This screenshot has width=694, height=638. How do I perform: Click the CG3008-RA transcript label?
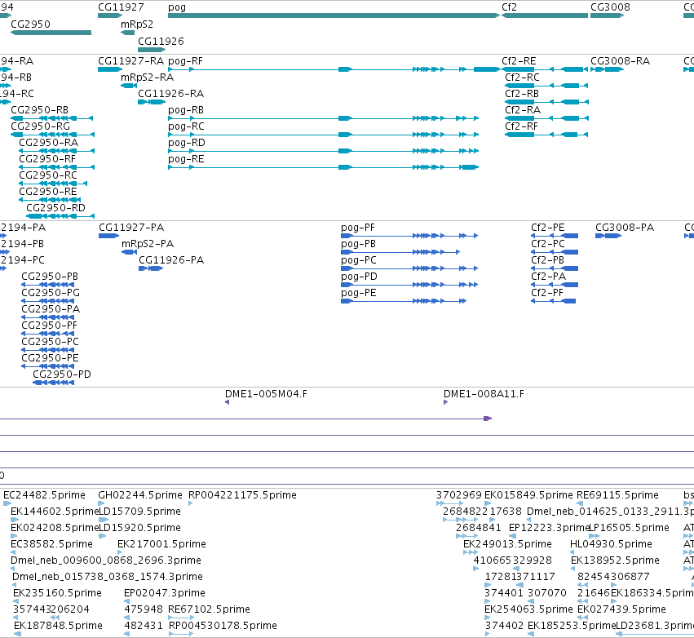620,61
